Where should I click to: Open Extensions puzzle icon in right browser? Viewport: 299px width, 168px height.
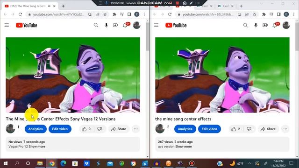264,14
